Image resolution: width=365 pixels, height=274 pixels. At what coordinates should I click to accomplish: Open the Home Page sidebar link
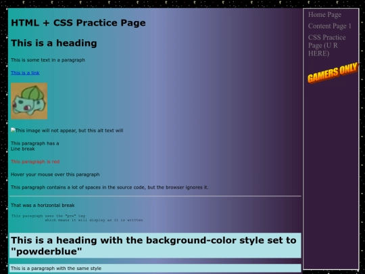click(324, 15)
